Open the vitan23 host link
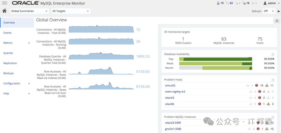The image size is (281, 133). click(x=169, y=98)
